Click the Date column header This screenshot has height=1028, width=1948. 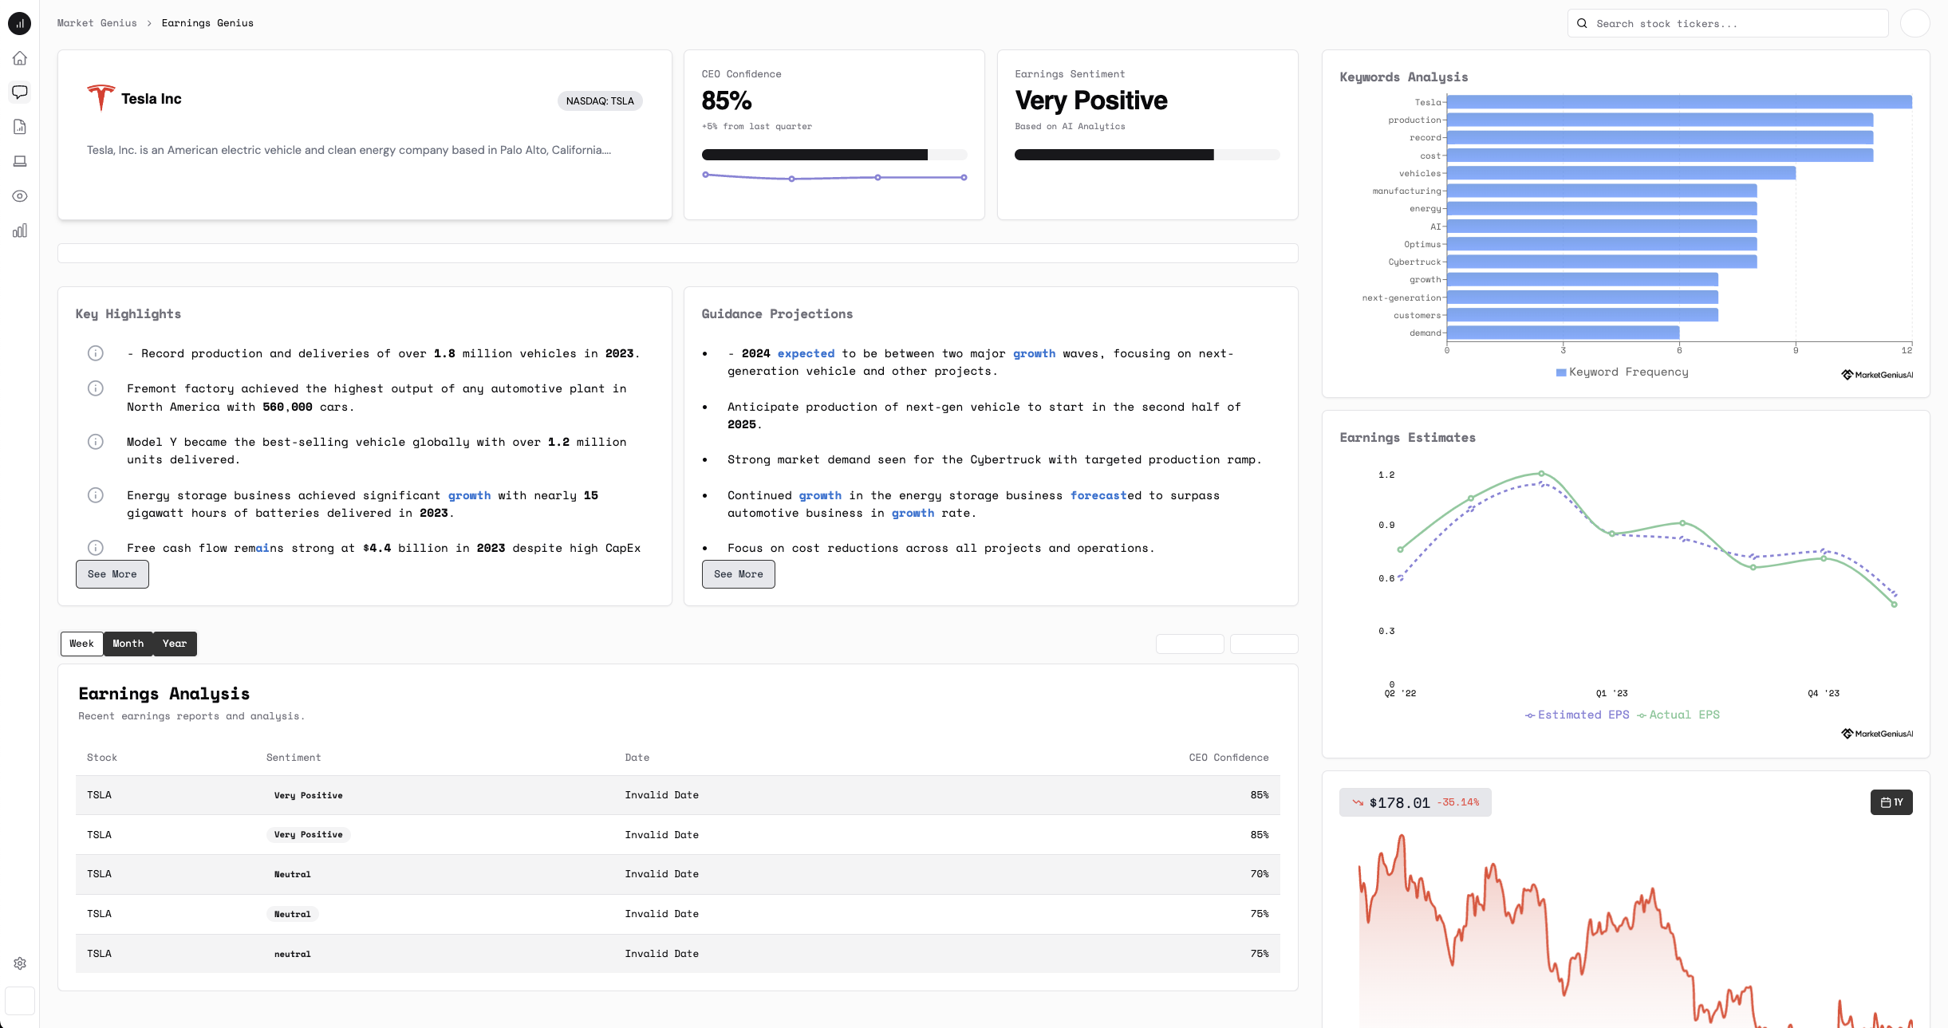pyautogui.click(x=637, y=758)
